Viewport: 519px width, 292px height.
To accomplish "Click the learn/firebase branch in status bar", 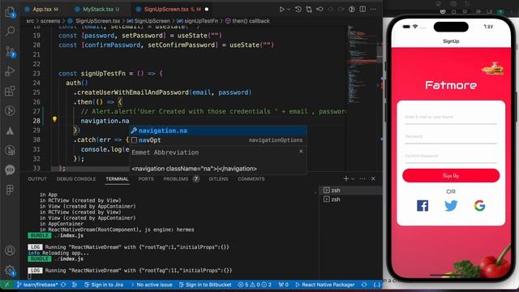I will click(x=37, y=285).
